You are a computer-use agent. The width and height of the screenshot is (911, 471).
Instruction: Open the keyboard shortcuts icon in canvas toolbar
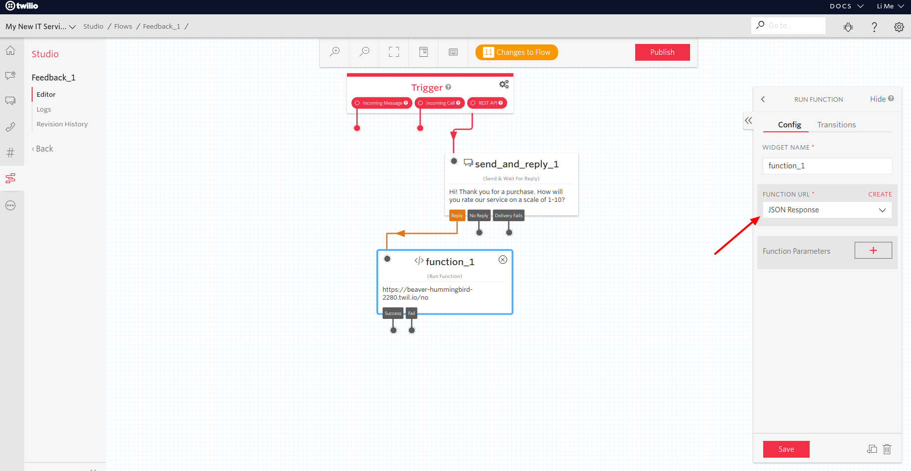[453, 51]
